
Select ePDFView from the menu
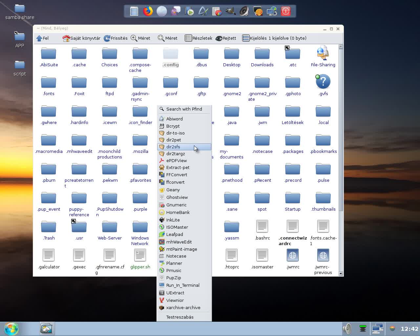click(x=184, y=160)
